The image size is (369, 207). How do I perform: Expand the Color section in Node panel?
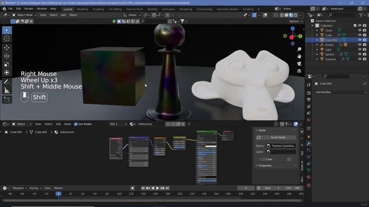point(260,159)
